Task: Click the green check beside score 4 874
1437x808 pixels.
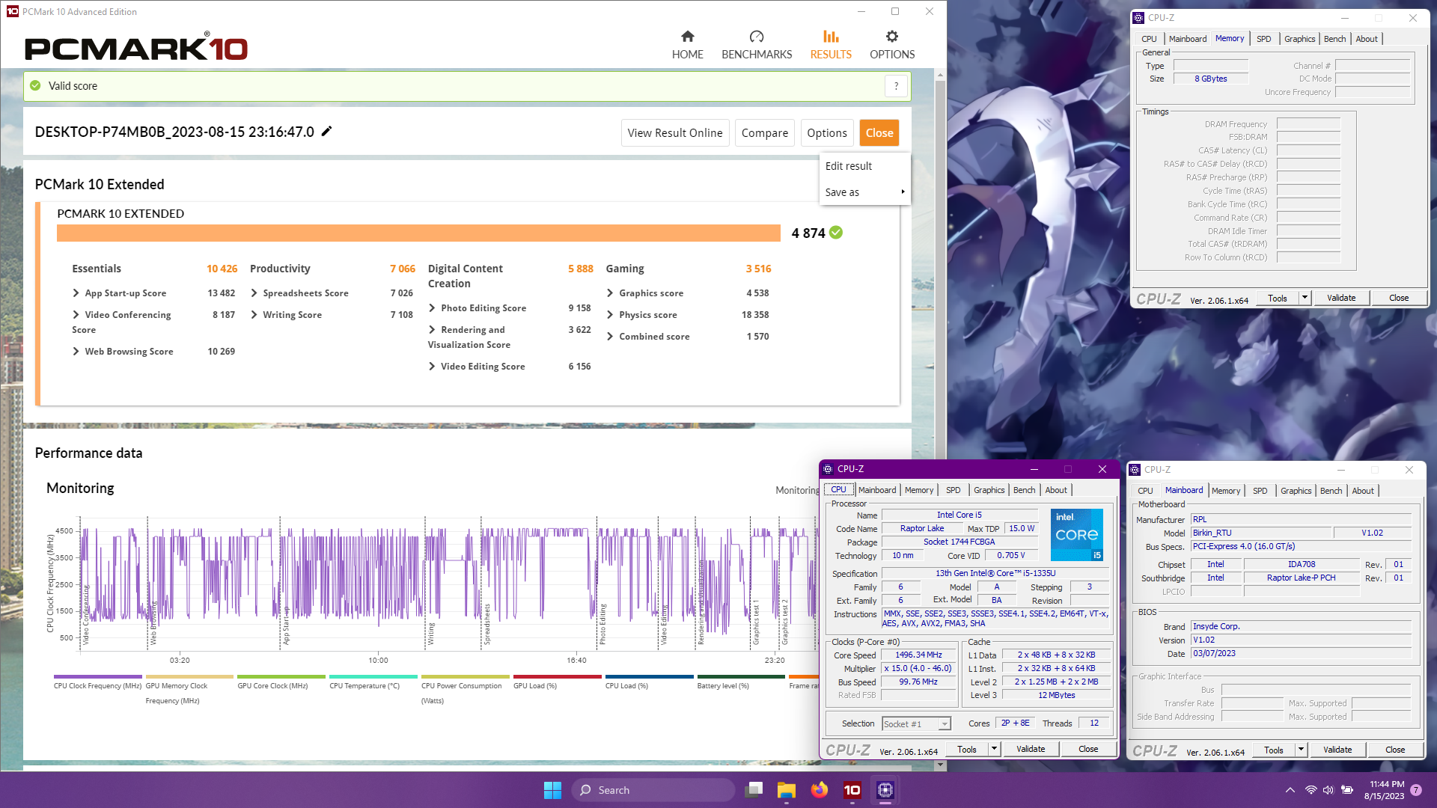Action: coord(836,233)
